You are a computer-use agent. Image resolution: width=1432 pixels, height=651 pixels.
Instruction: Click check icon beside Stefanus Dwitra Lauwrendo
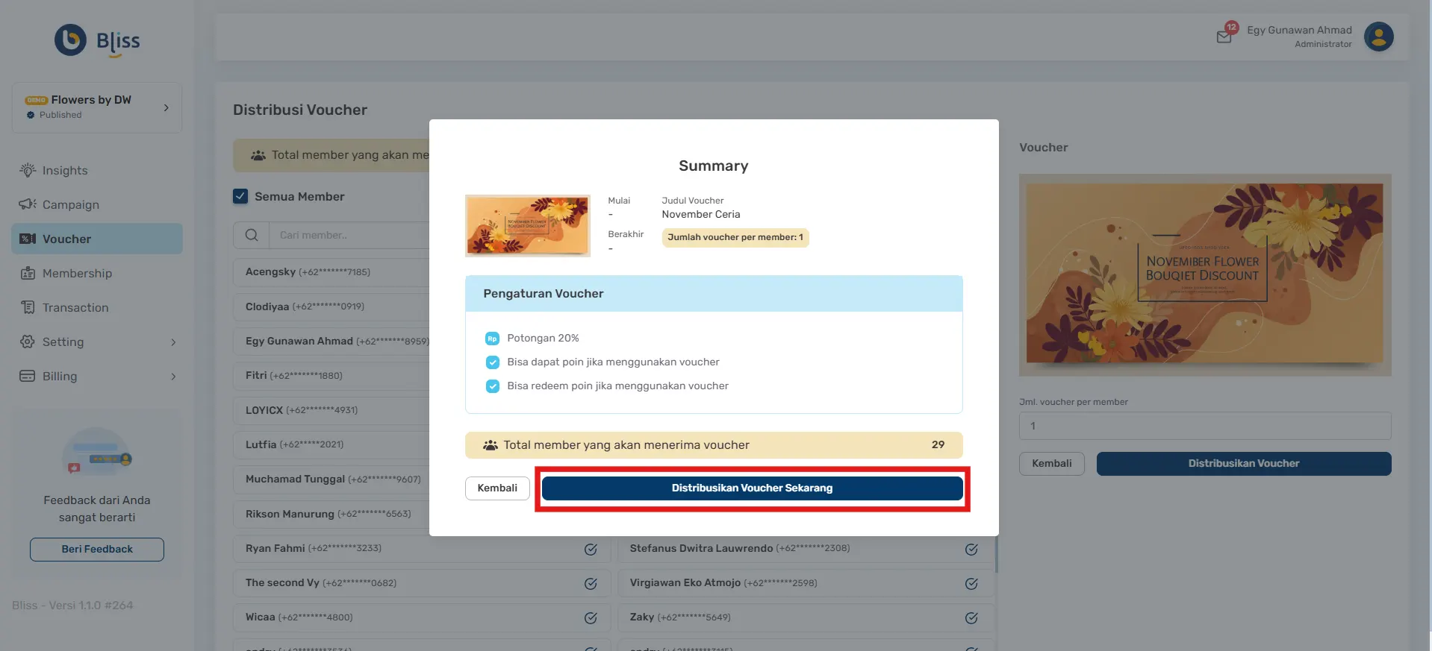(971, 550)
